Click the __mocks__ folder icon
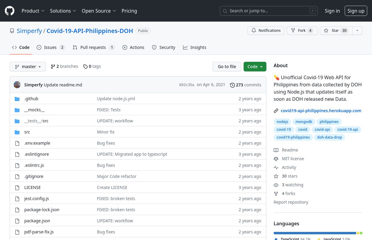Screen dimensions: 372x240 click(17, 110)
